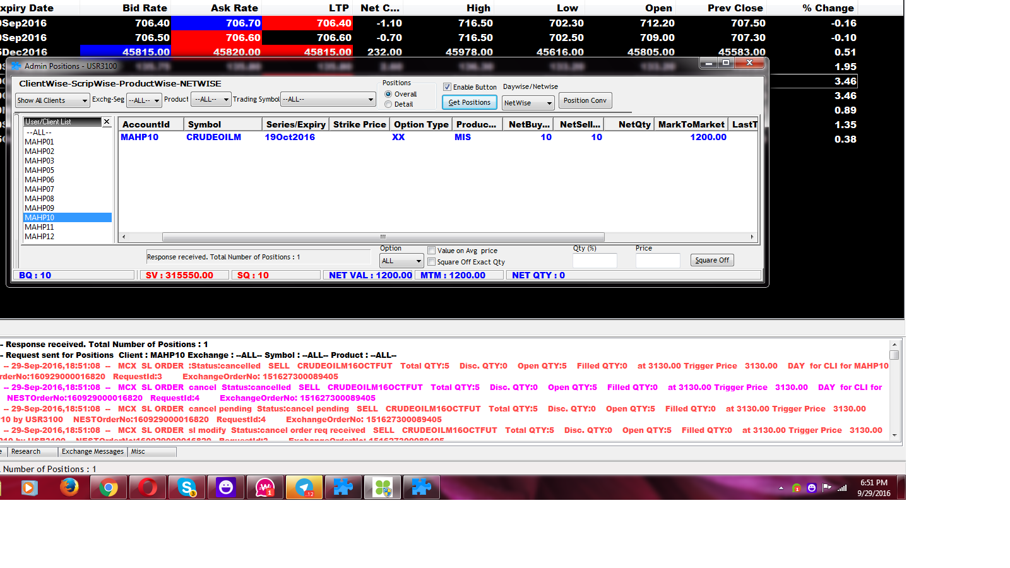Change NetWise to another Daywise/Netwise option
This screenshot has height=568, width=1010.
coord(549,102)
